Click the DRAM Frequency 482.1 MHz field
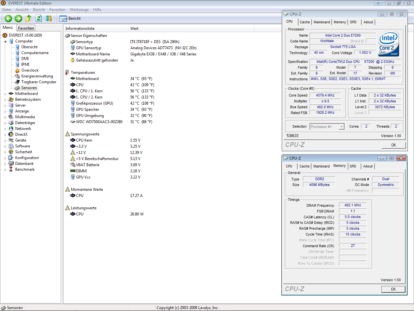 pyautogui.click(x=353, y=205)
